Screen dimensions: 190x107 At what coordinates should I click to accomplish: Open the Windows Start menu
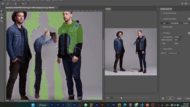pyautogui.click(x=33, y=105)
